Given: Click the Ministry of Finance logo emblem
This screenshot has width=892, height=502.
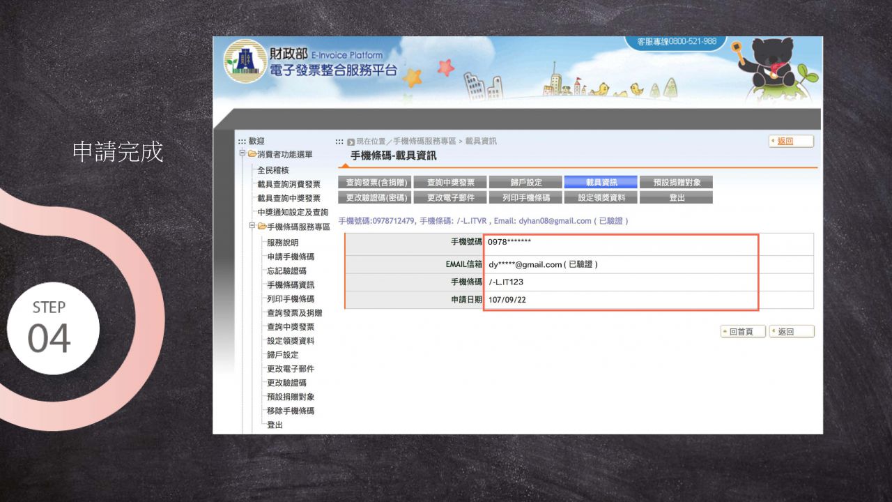Looking at the screenshot, I should [x=245, y=61].
